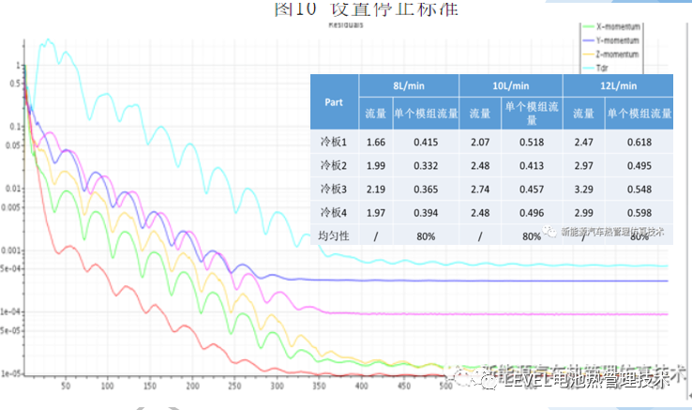Viewport: 692px width, 410px height.
Task: Click the Tdr legend entry
Action: [x=596, y=68]
